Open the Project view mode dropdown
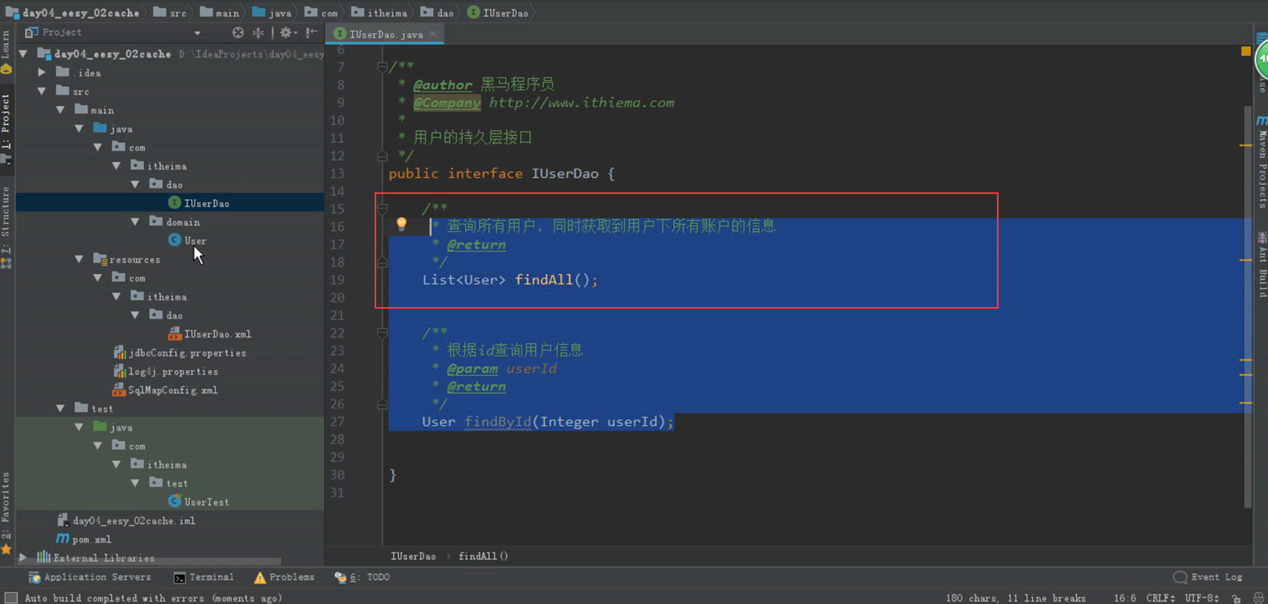Viewport: 1268px width, 604px height. pyautogui.click(x=197, y=33)
